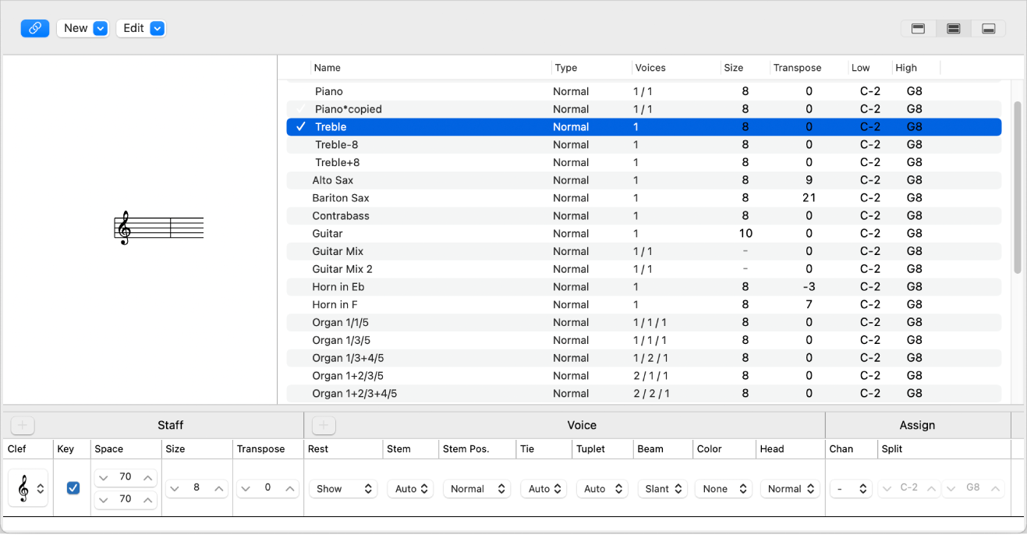The width and height of the screenshot is (1027, 535).
Task: Show only the top view layout icon
Action: [x=918, y=29]
